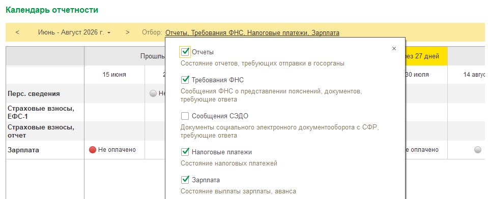Screen dimensions: 488x199
Task: Click the red Не оплачено status for 15 июня
Action: (x=112, y=150)
